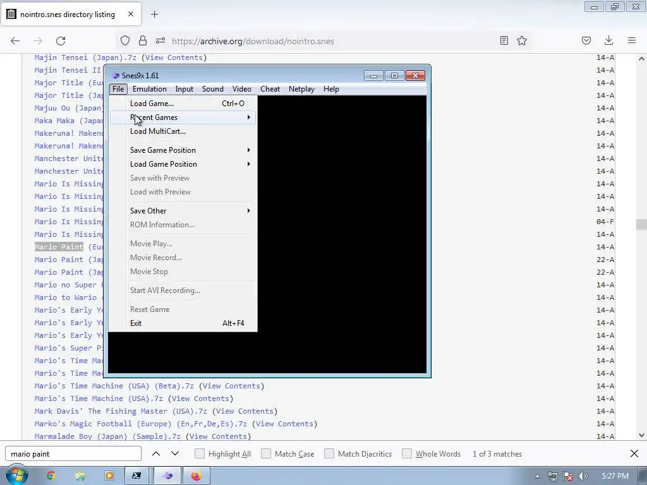Open a new browser tab
This screenshot has height=485, width=647.
(154, 15)
